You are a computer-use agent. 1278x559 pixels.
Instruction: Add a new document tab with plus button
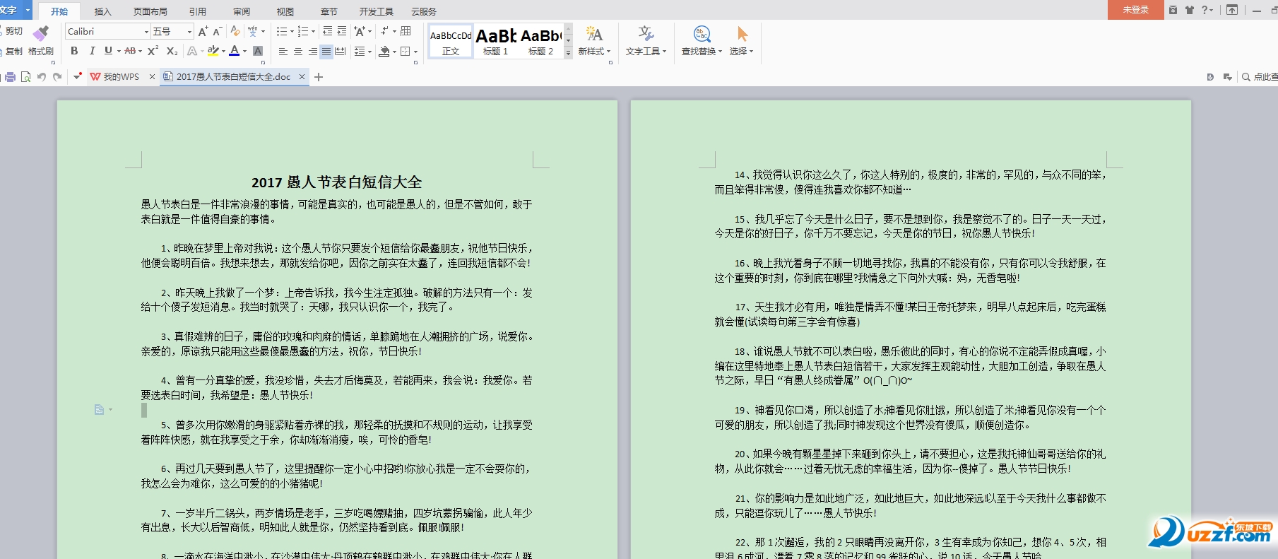coord(319,77)
